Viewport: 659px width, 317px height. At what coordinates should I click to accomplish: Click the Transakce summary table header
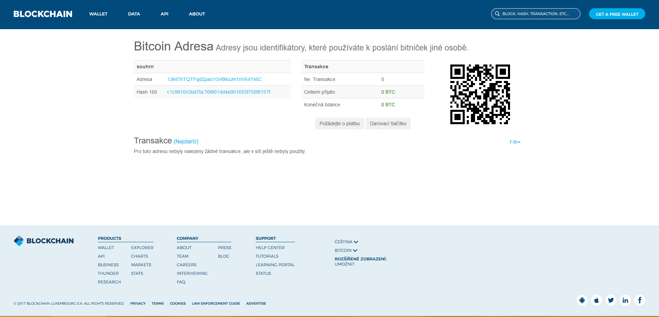click(x=316, y=67)
